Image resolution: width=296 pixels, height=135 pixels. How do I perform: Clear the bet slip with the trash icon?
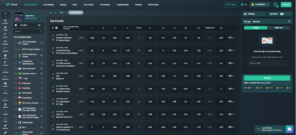289,21
